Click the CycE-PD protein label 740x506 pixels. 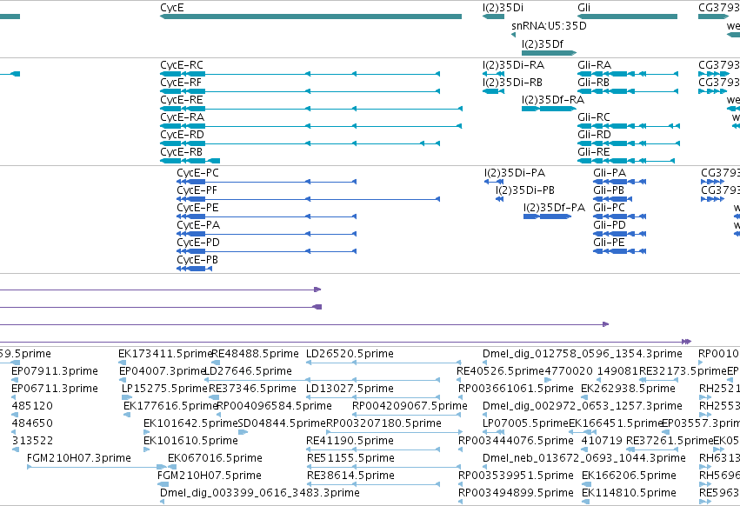(198, 243)
